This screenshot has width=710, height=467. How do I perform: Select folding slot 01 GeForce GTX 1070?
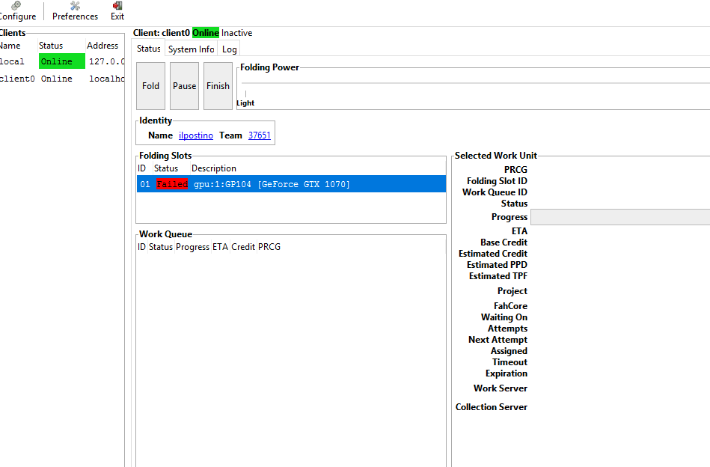click(291, 184)
